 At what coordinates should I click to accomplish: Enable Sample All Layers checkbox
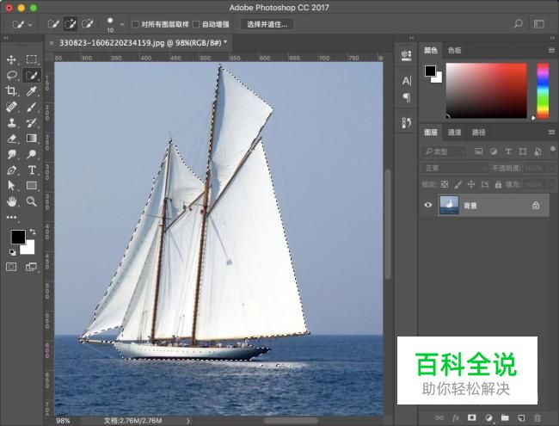click(x=136, y=24)
